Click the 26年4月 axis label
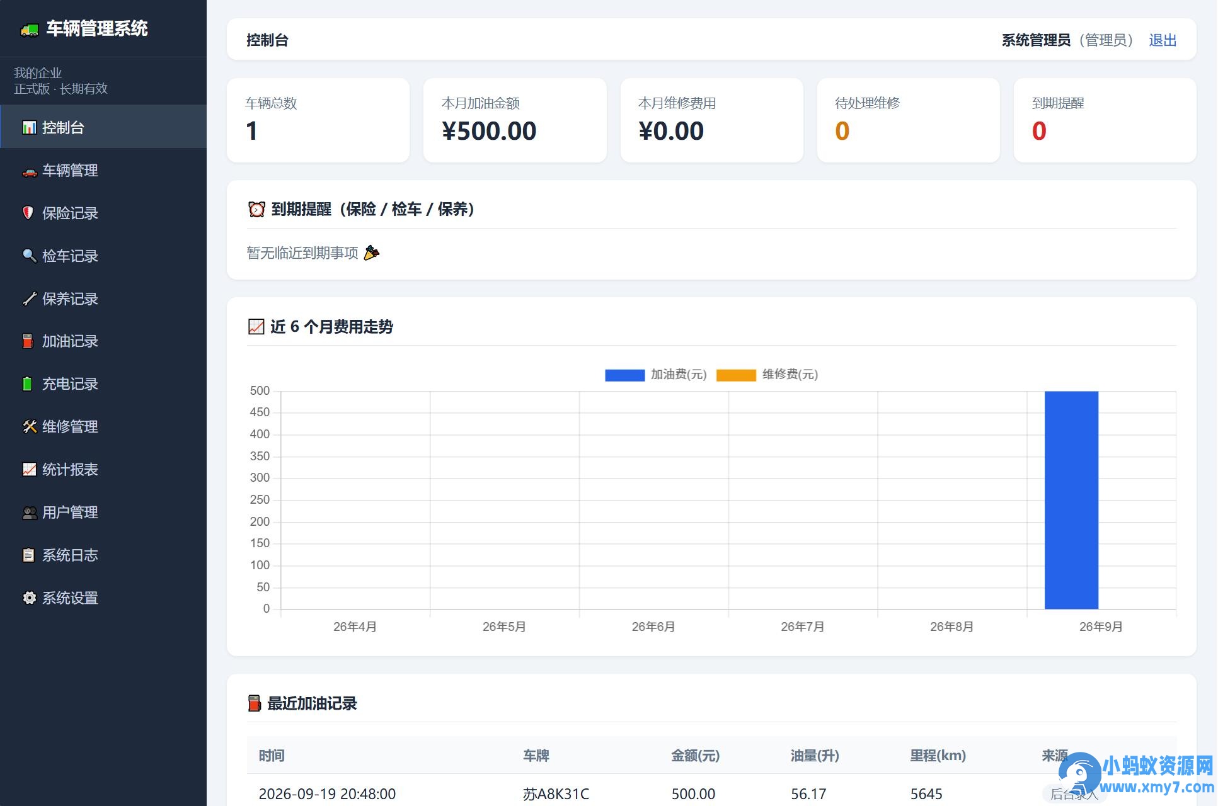This screenshot has width=1218, height=806. (x=355, y=627)
